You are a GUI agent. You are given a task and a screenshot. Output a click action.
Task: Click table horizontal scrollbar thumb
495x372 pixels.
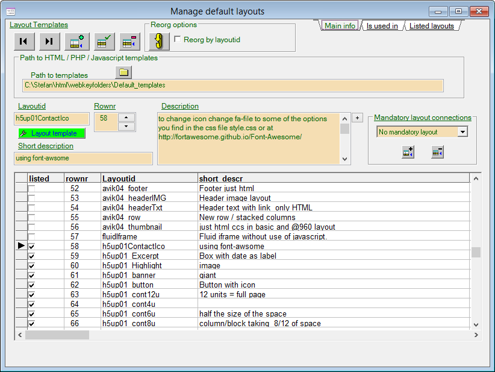click(x=57, y=335)
